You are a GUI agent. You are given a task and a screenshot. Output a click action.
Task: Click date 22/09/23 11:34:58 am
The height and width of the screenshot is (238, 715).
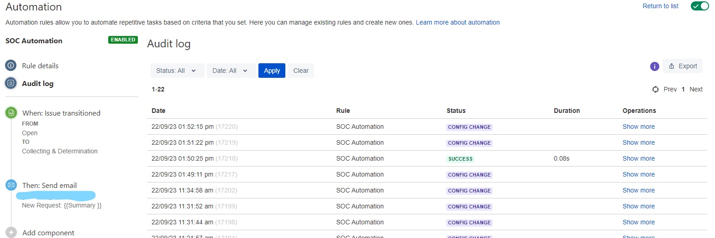[182, 190]
